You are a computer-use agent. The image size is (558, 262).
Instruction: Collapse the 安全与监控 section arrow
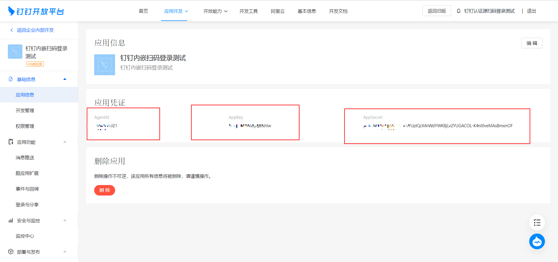(65, 220)
